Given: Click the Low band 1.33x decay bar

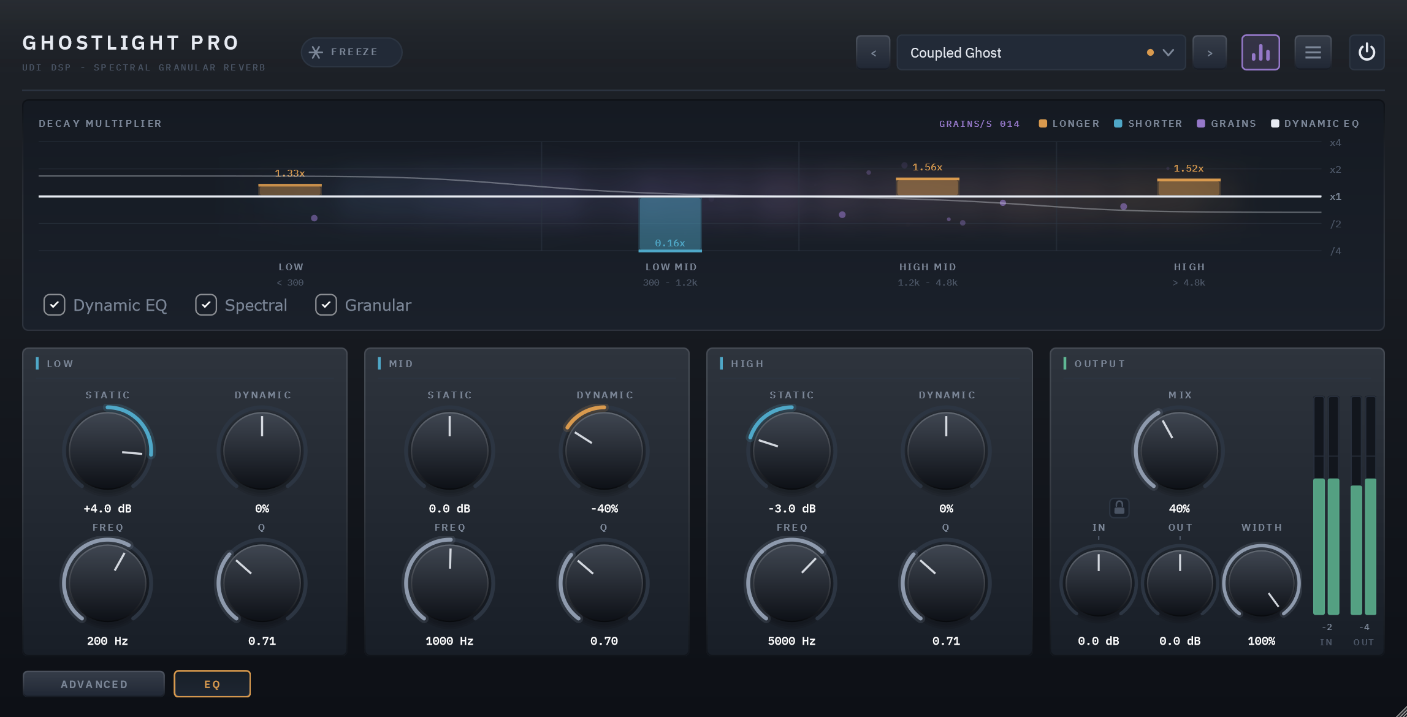Looking at the screenshot, I should pos(290,190).
